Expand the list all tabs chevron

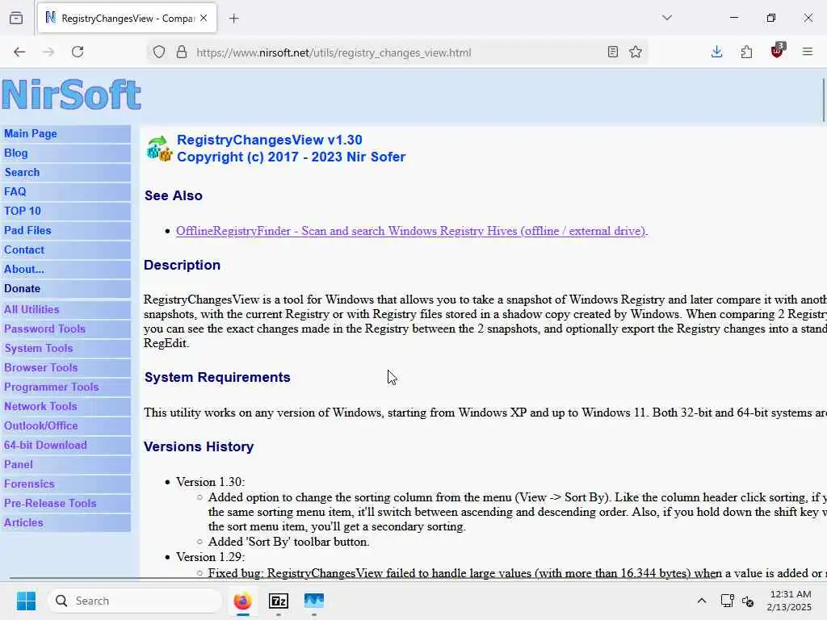pyautogui.click(x=667, y=18)
